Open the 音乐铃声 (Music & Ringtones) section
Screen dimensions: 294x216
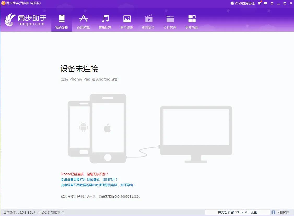(x=105, y=21)
